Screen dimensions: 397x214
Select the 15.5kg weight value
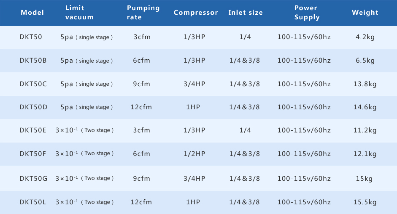365,202
